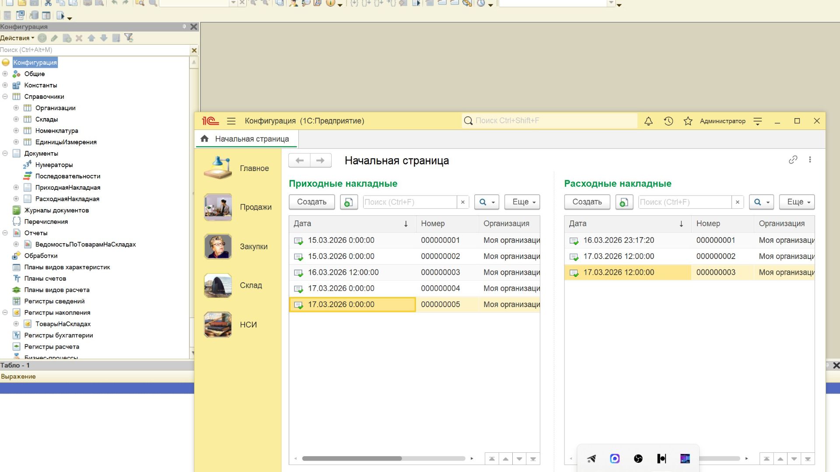This screenshot has height=472, width=840.
Task: Toggle sort order on the Дата column
Action: [406, 224]
